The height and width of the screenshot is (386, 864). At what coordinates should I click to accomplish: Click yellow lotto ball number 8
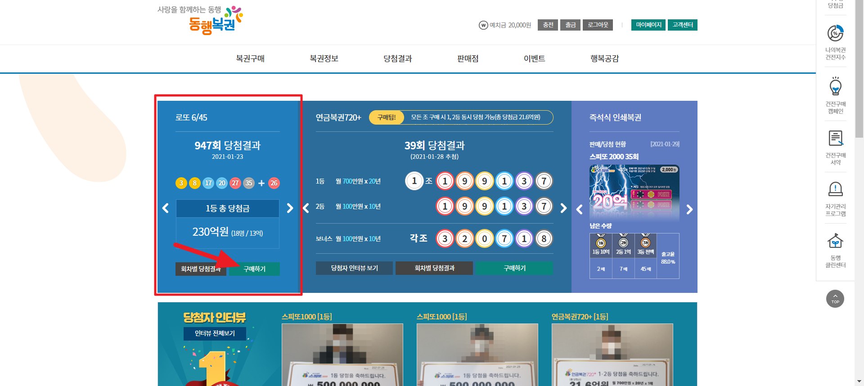coord(194,183)
